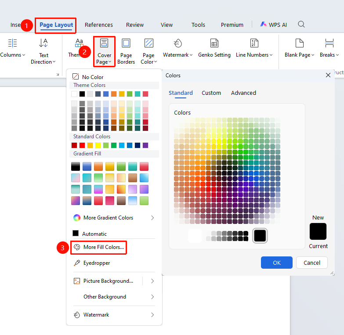Open the Text Direction menu
344x335 pixels.
click(43, 51)
